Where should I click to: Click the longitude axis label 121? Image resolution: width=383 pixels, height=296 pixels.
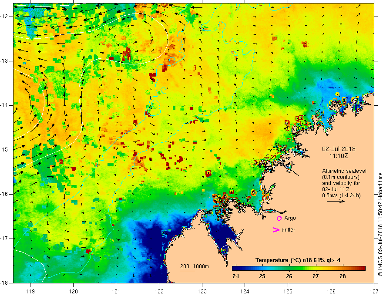116,291
